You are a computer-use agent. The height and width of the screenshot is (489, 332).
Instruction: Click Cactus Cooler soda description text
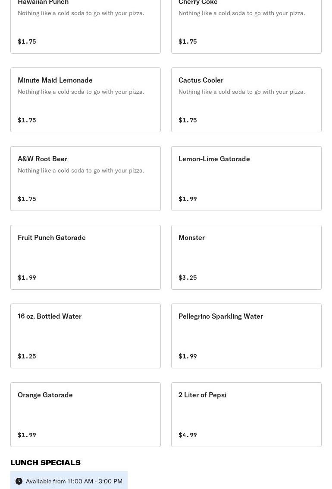click(241, 92)
